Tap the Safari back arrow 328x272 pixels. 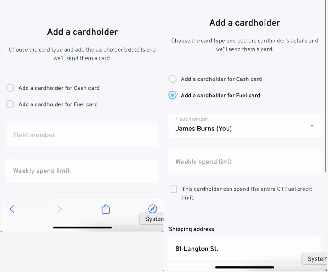[x=12, y=209]
